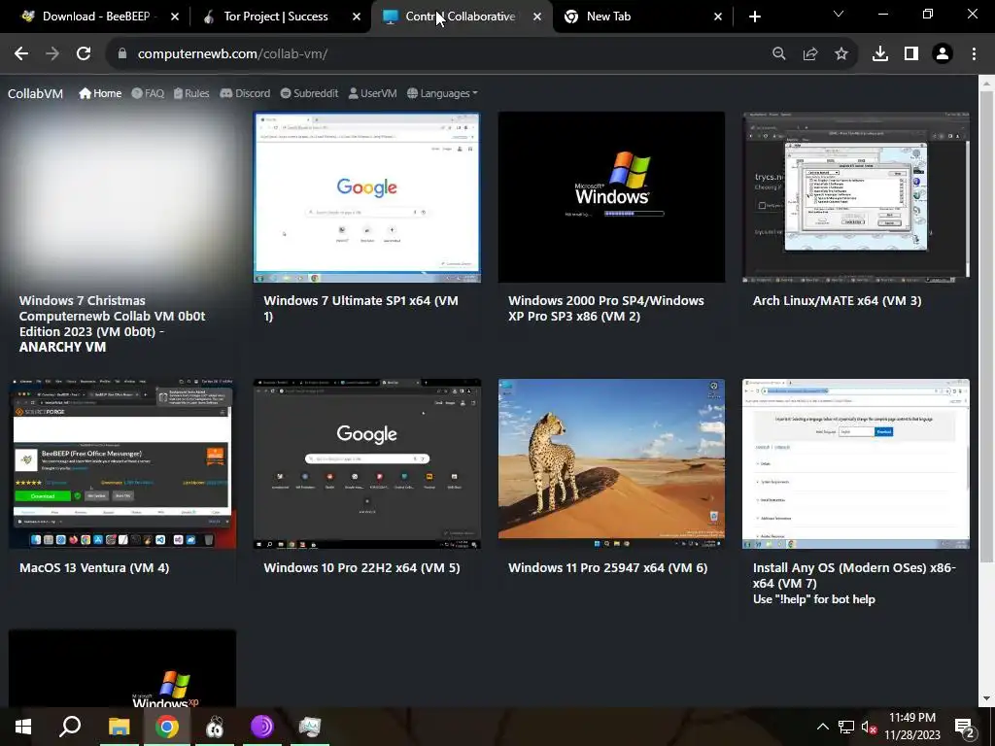Click "Windows 11 Pro 25947 x64 (VM 6)" title
This screenshot has width=995, height=746.
pyautogui.click(x=607, y=567)
